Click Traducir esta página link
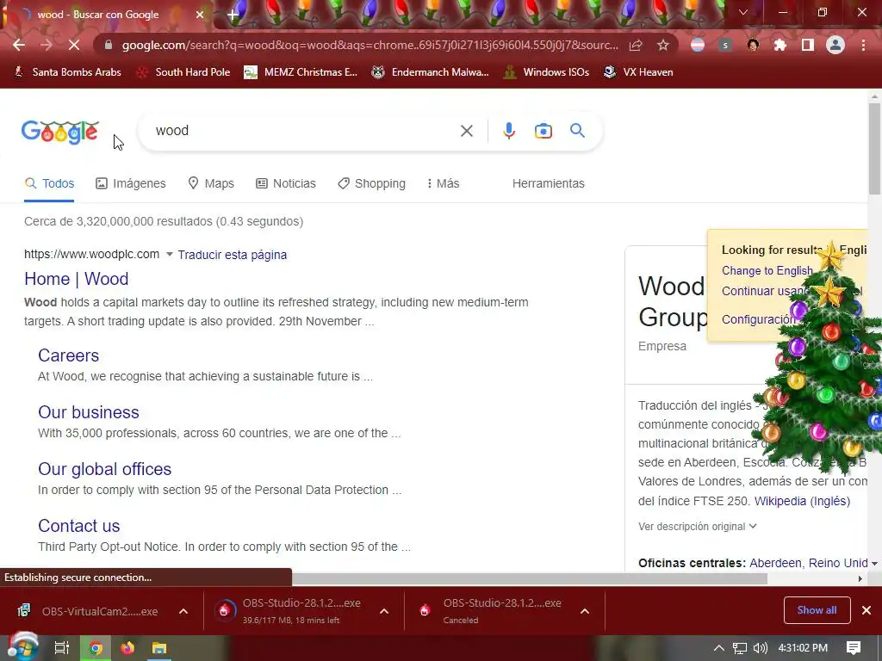Viewport: 882px width, 661px height. pyautogui.click(x=233, y=255)
